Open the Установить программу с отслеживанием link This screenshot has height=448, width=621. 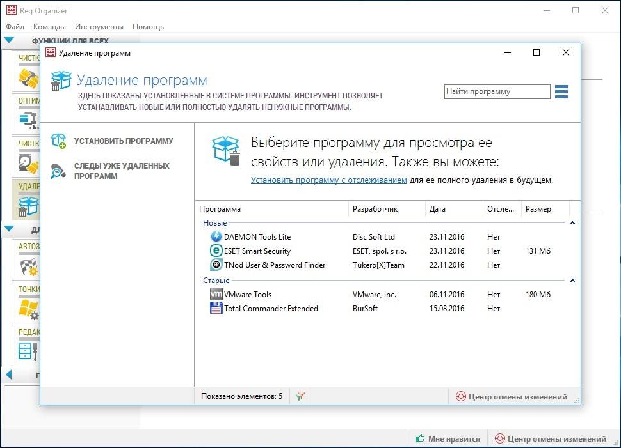[328, 180]
